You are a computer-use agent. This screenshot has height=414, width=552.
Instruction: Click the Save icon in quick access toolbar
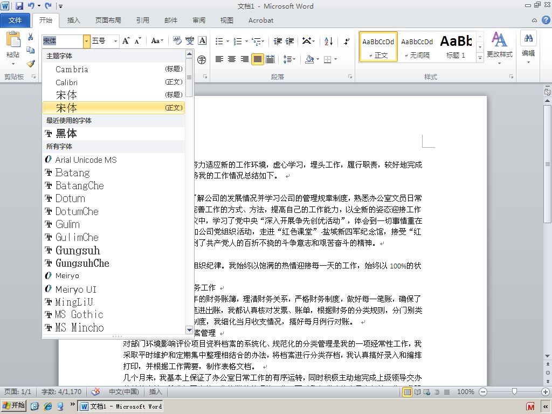pyautogui.click(x=19, y=5)
